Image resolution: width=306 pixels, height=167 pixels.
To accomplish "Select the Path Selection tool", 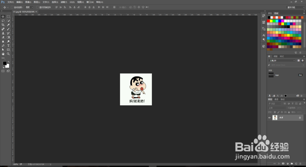I will pos(3,50).
